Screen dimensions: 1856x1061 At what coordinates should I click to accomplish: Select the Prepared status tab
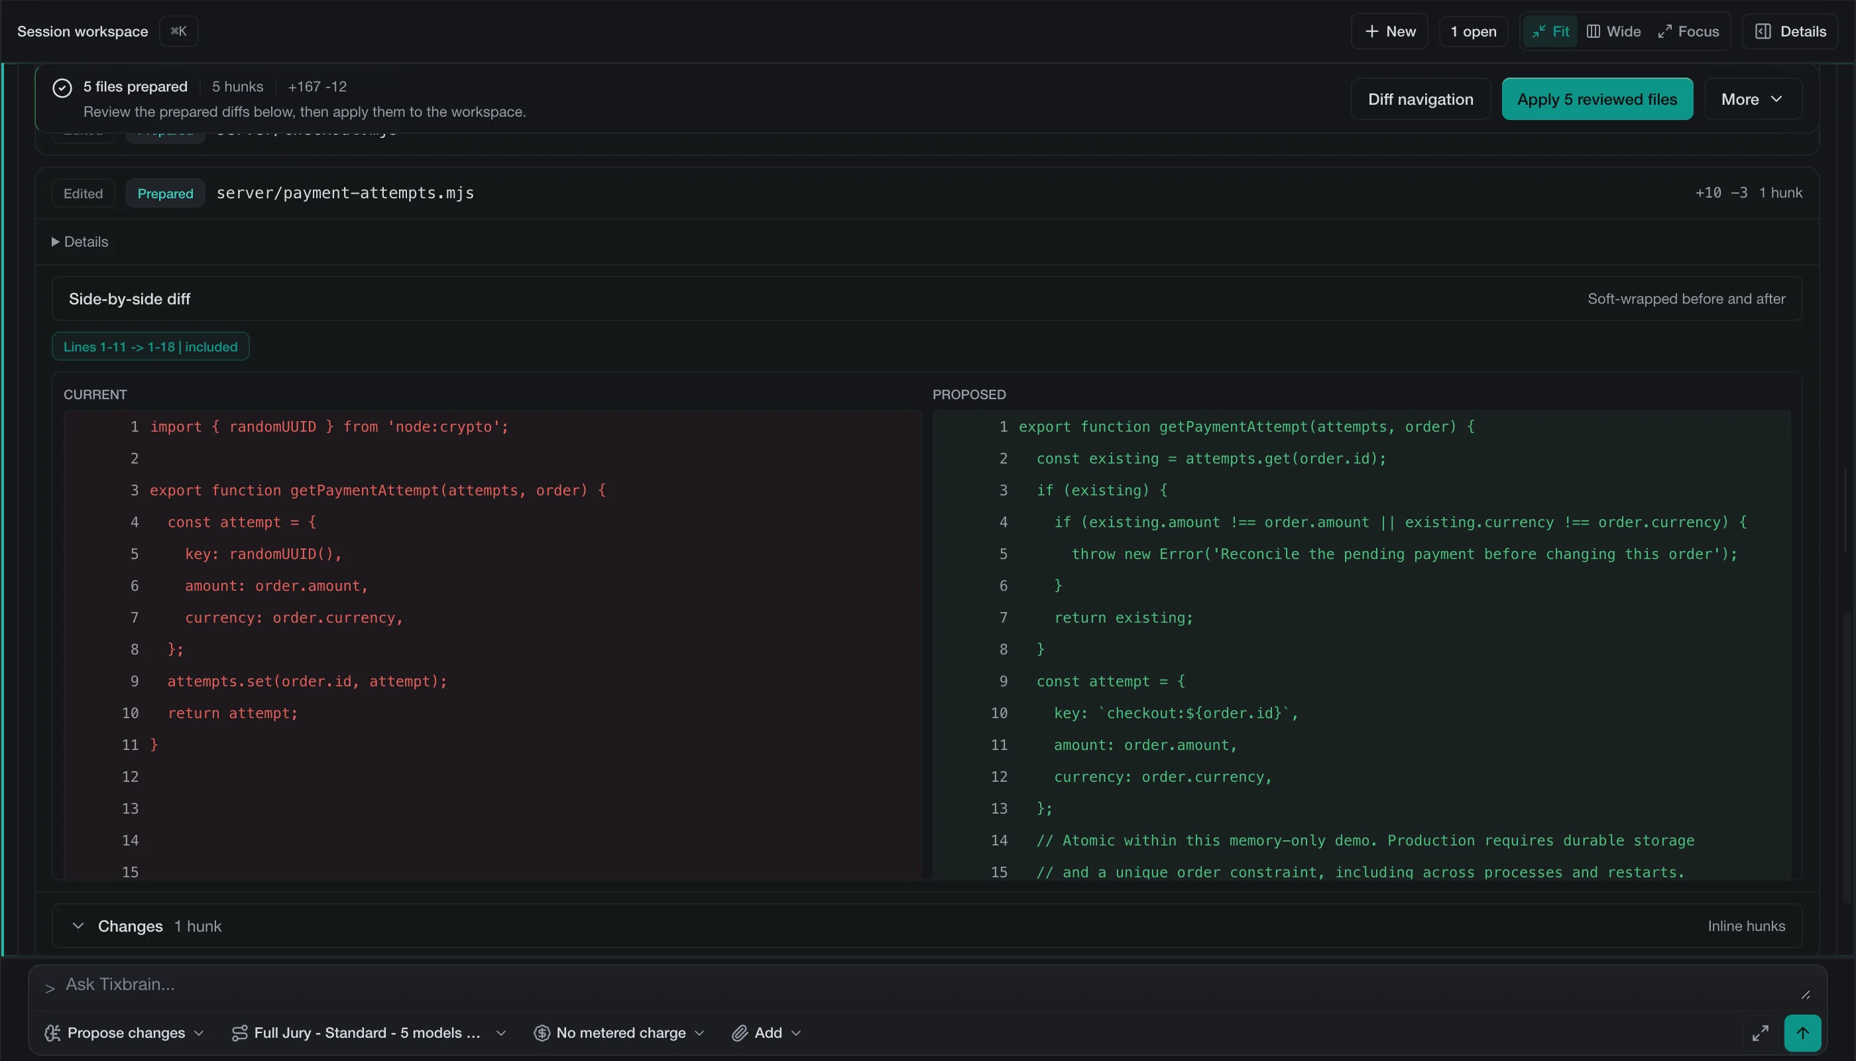[x=165, y=193]
